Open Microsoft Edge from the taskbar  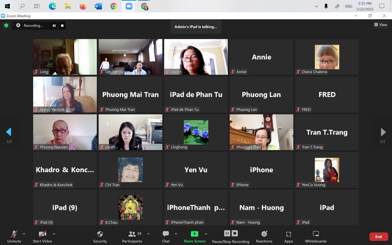click(52, 6)
